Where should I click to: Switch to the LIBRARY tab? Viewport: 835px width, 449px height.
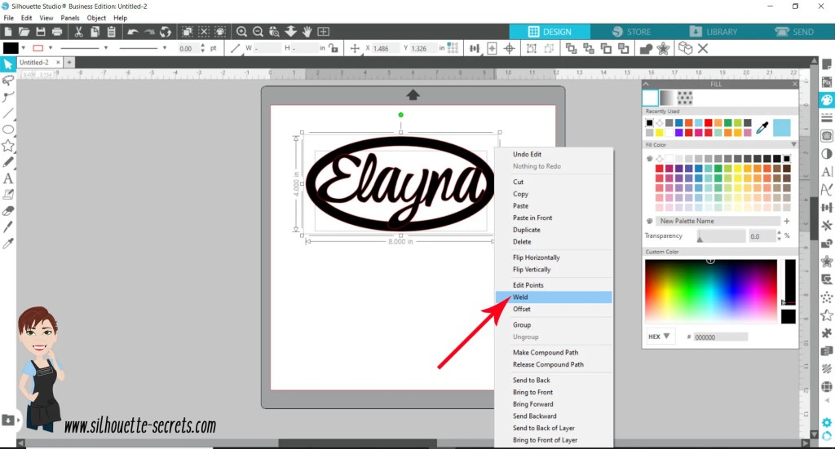click(x=714, y=32)
